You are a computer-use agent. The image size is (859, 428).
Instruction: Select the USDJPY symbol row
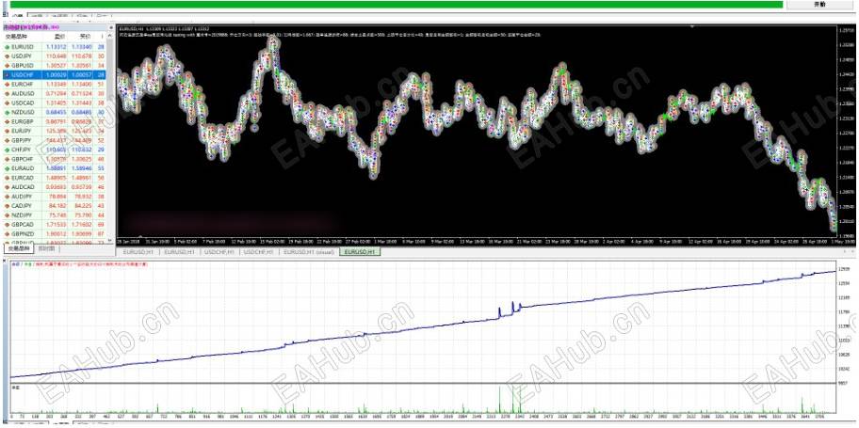click(55, 56)
